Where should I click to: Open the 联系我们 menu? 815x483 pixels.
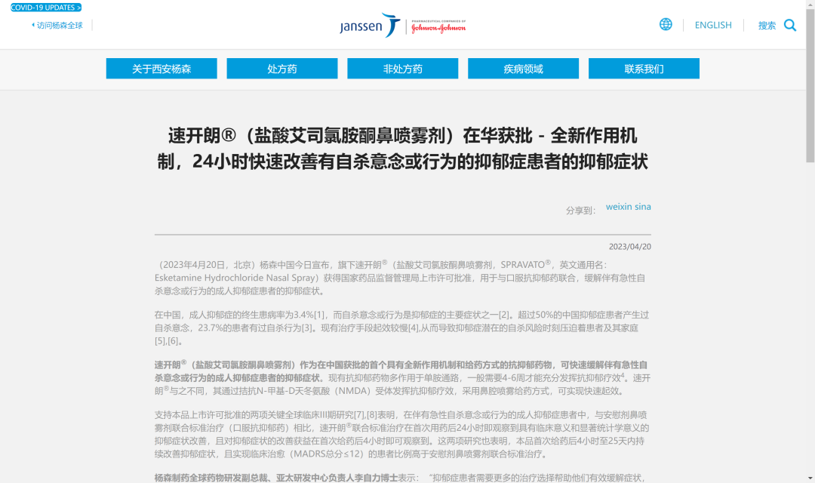coord(644,69)
